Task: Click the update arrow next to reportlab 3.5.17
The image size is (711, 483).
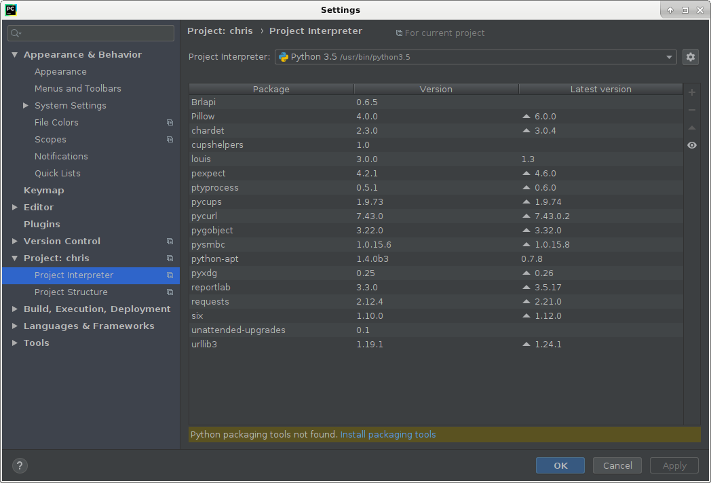Action: 526,288
